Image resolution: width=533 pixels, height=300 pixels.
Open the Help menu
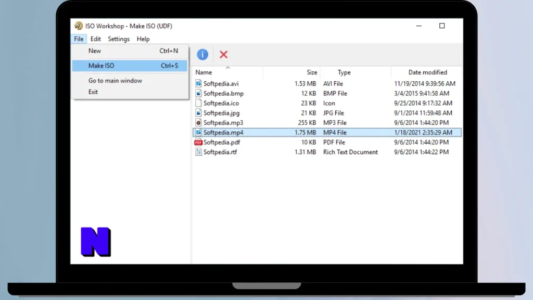tap(143, 39)
